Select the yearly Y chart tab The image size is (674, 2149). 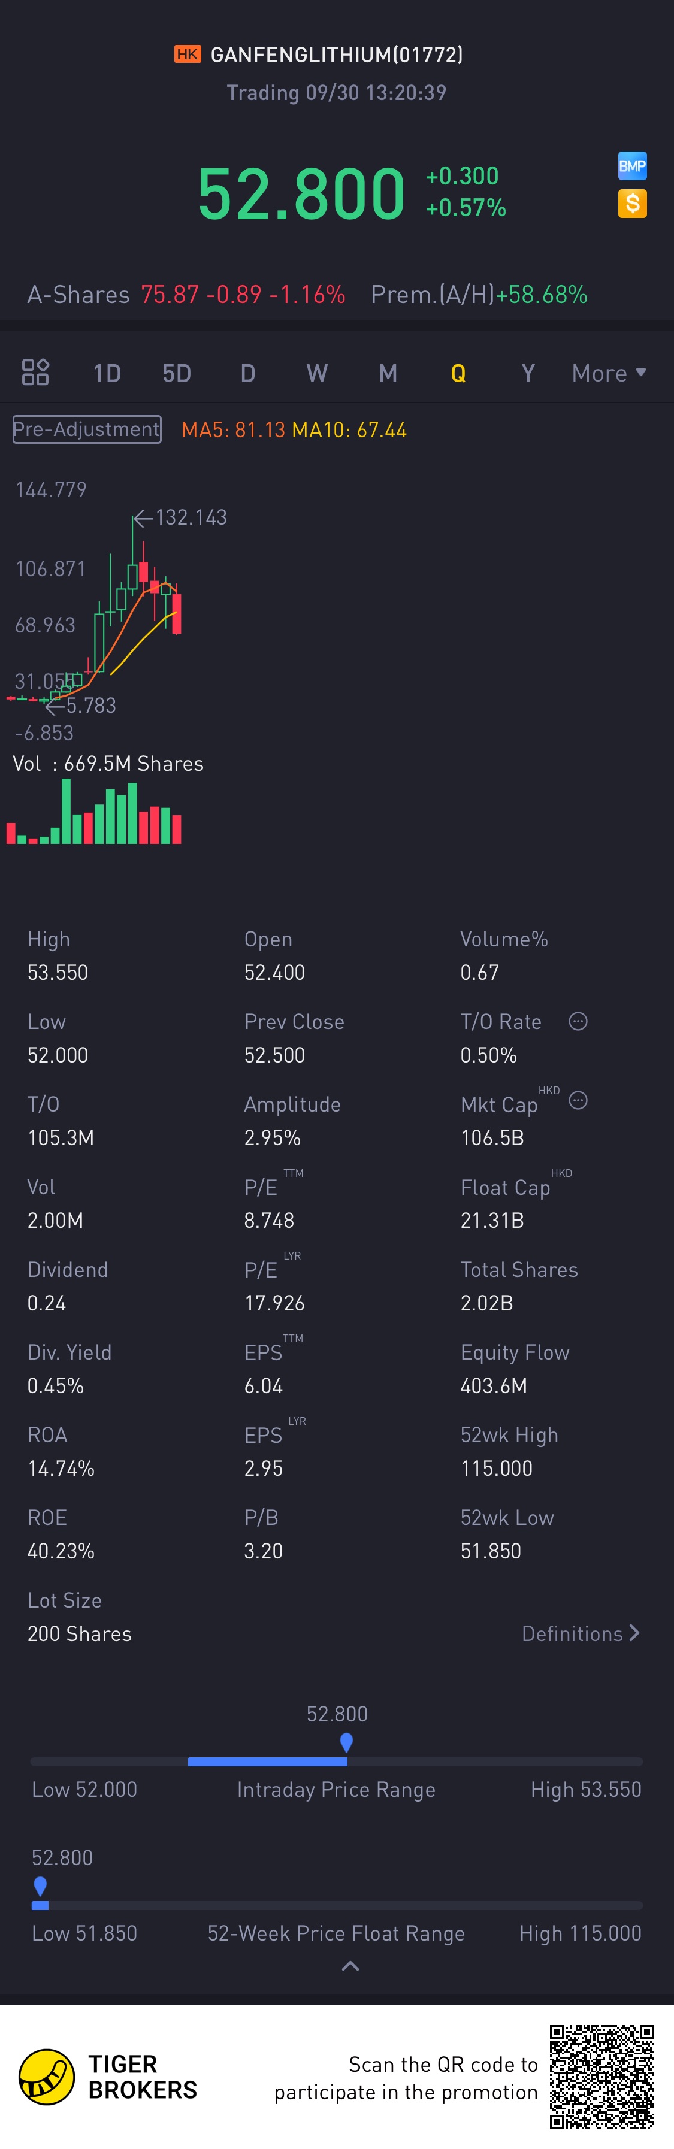coord(528,373)
